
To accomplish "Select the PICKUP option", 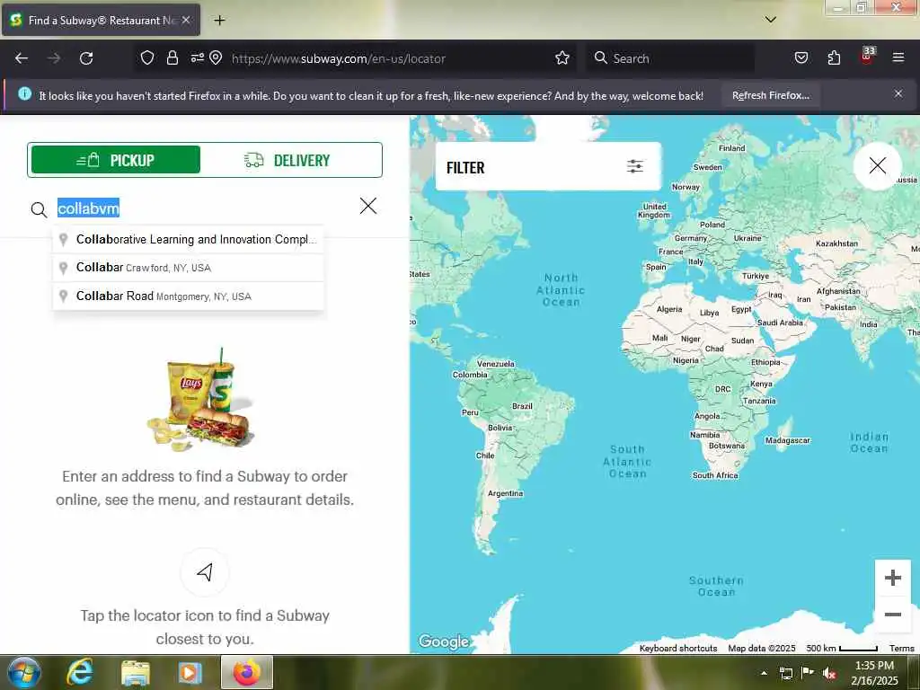I will (x=116, y=160).
